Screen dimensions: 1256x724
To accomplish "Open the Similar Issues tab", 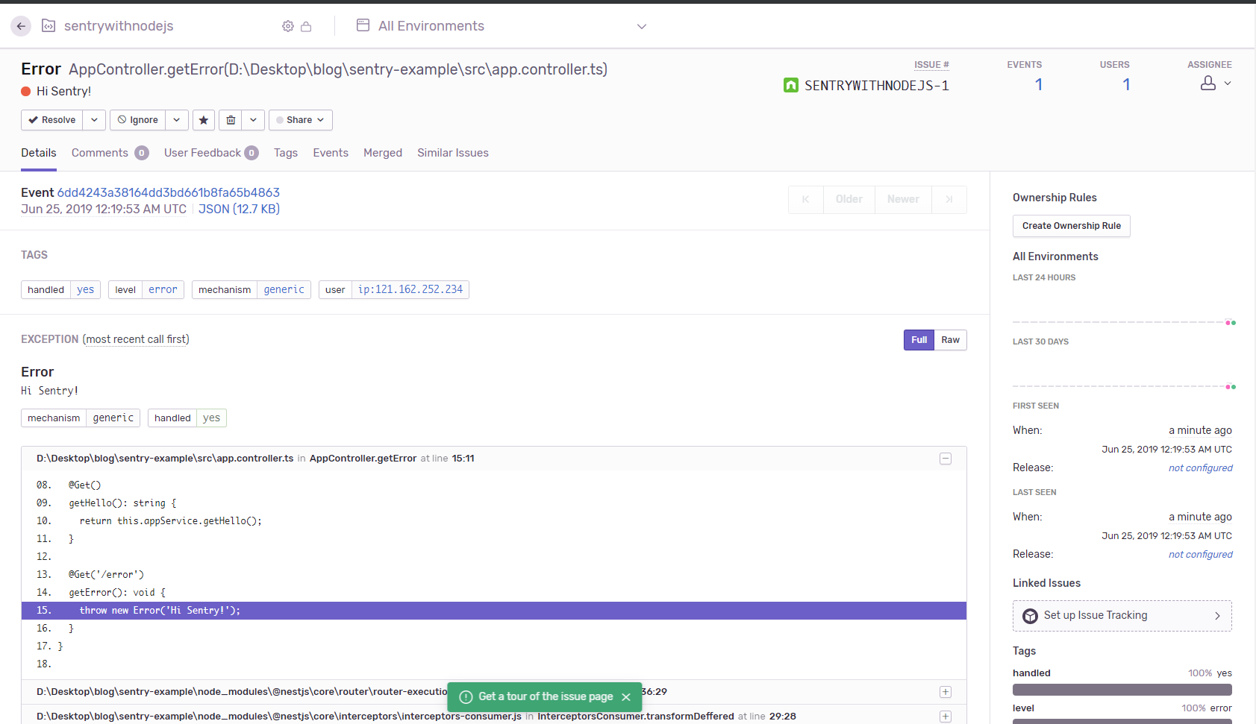I will (x=453, y=153).
